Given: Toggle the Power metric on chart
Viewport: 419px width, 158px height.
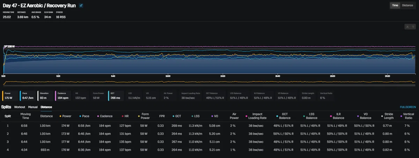Looking at the screenshot, I should pyautogui.click(x=10, y=96).
